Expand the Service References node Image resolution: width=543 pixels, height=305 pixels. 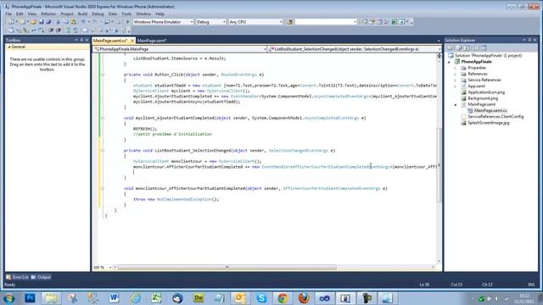456,80
